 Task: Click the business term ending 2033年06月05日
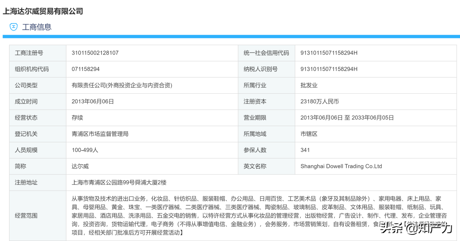[x=347, y=118]
